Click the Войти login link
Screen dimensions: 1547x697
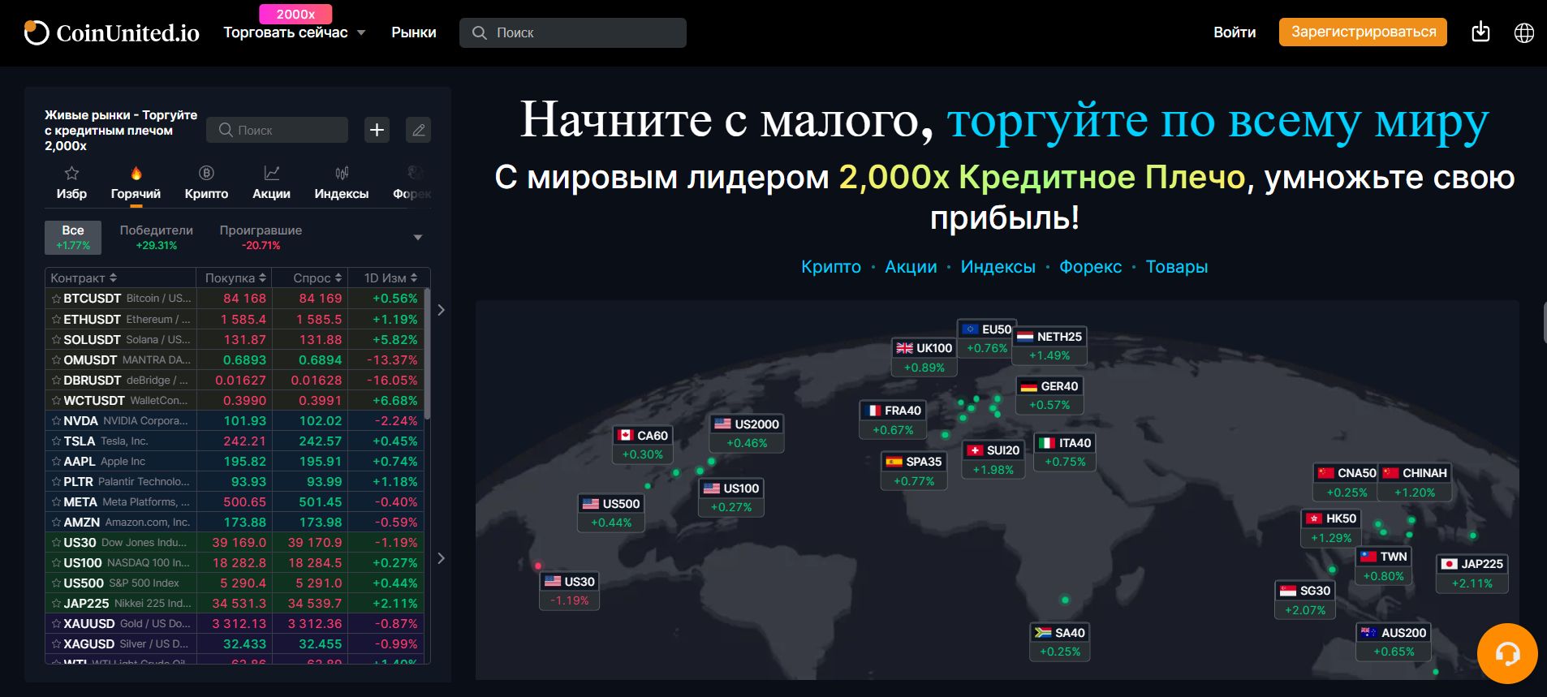coord(1235,32)
